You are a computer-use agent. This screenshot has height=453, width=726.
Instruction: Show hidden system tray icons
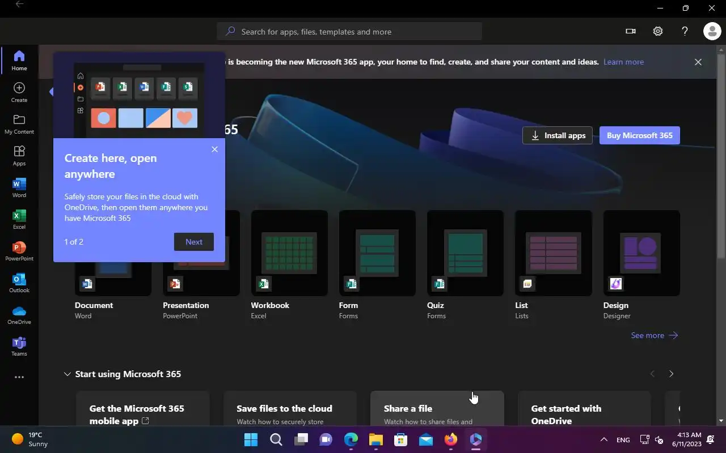(604, 439)
